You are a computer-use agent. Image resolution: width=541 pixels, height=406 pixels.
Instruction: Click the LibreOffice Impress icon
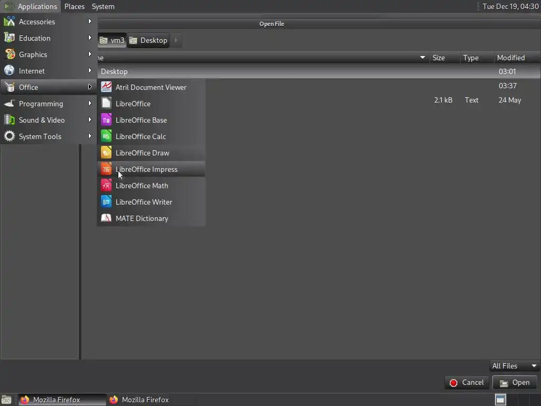[x=106, y=169]
